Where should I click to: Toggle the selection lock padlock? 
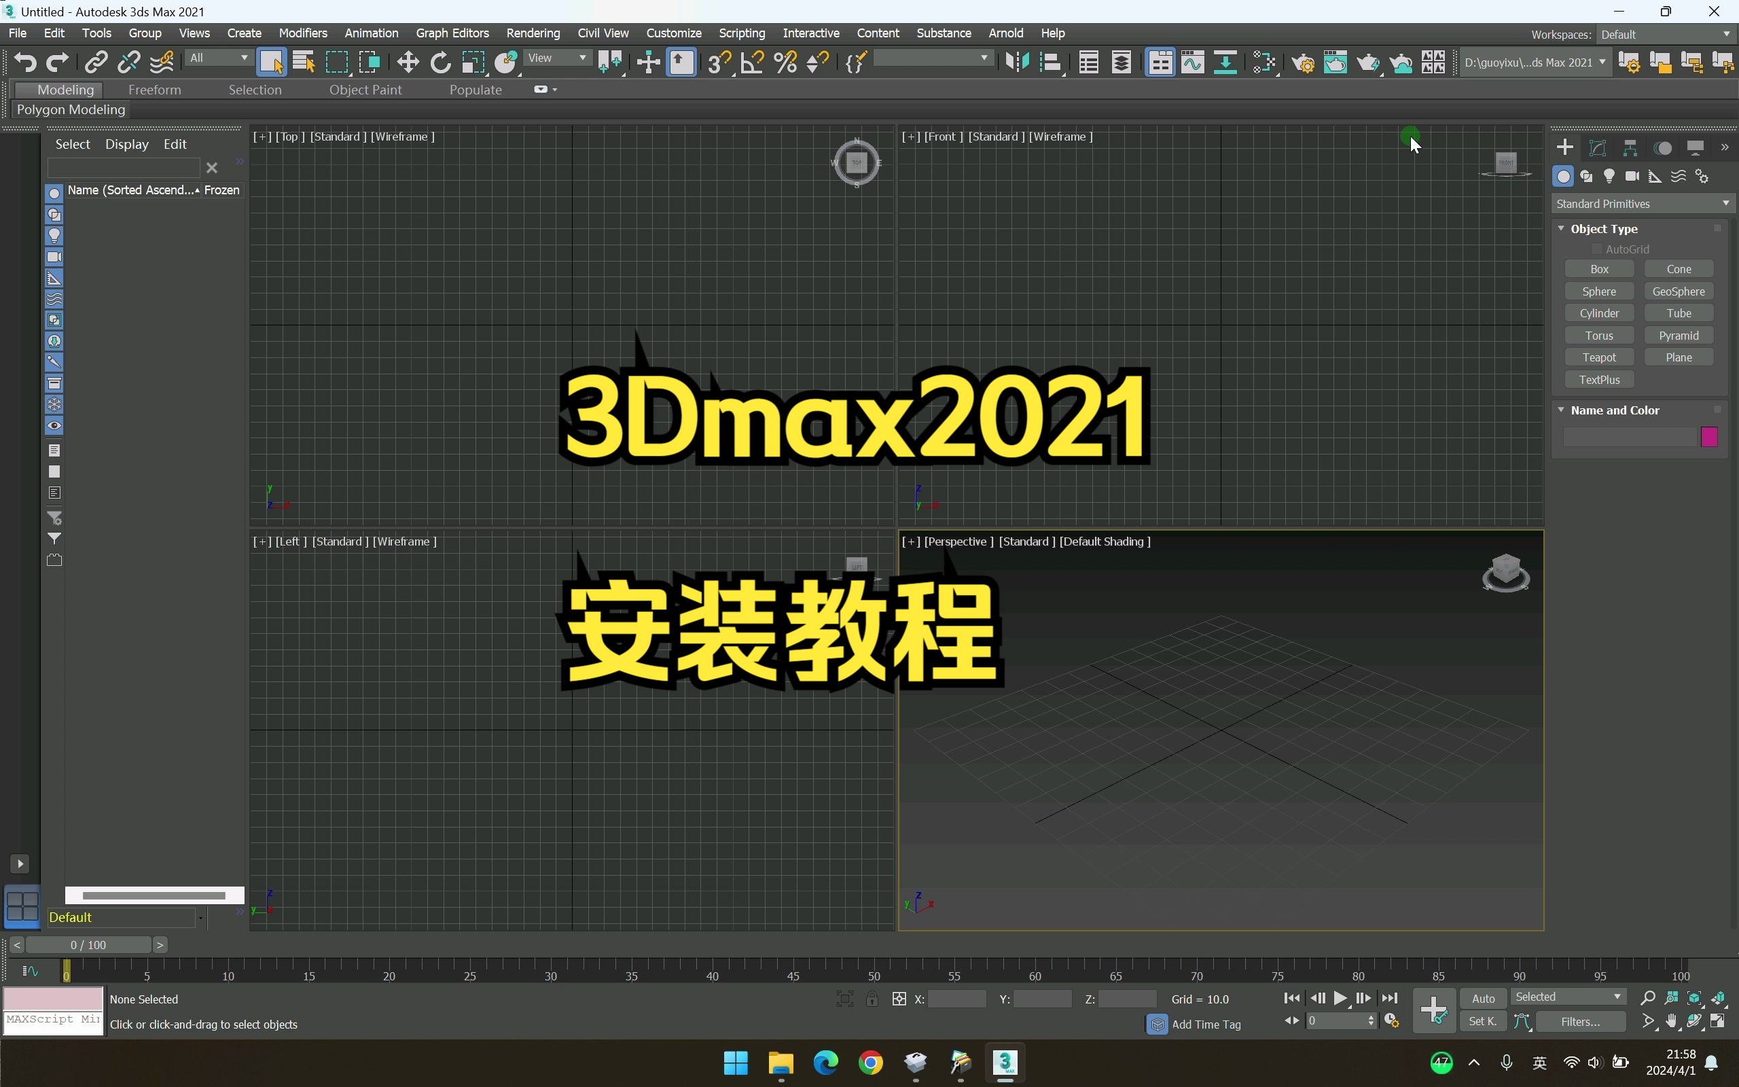tap(872, 999)
